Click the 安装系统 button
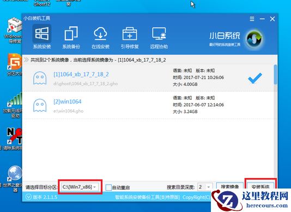The width and height of the screenshot is (291, 212). 260,187
